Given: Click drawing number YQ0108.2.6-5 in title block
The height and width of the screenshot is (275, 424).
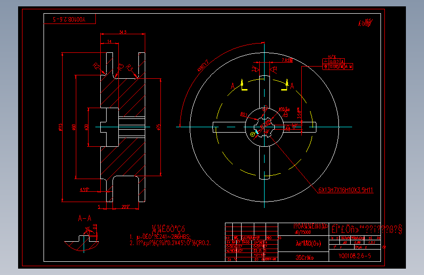Looking at the screenshot, I should coord(355,256).
